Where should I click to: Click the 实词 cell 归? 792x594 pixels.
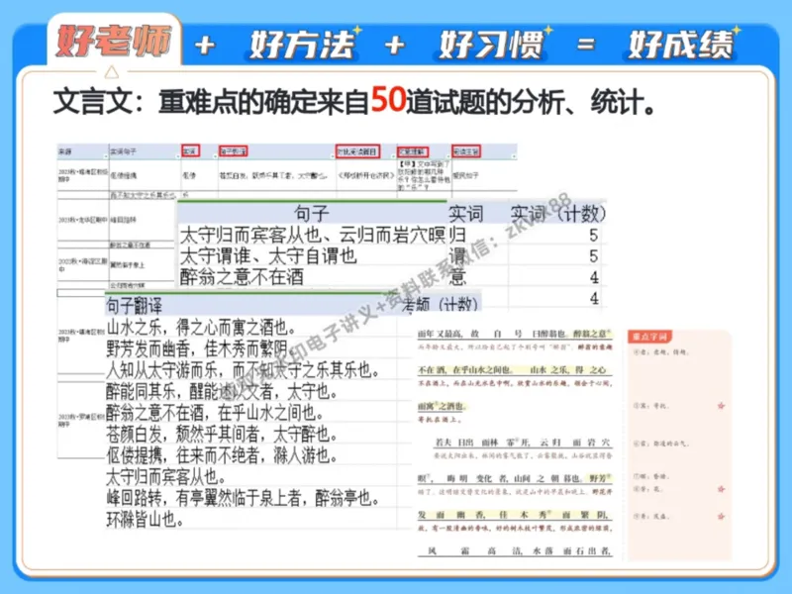456,235
